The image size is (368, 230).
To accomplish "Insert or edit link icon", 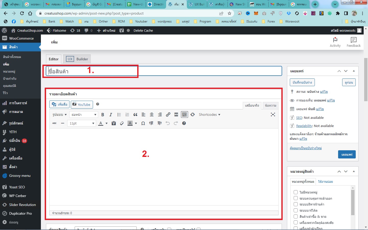I will tap(168, 115).
